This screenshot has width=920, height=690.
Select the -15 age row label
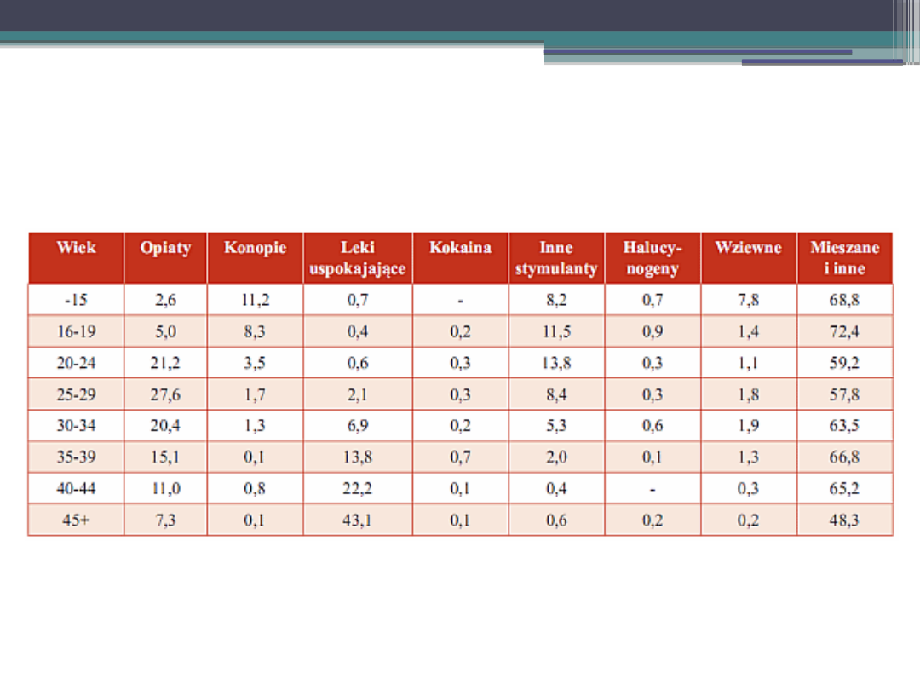pos(76,301)
